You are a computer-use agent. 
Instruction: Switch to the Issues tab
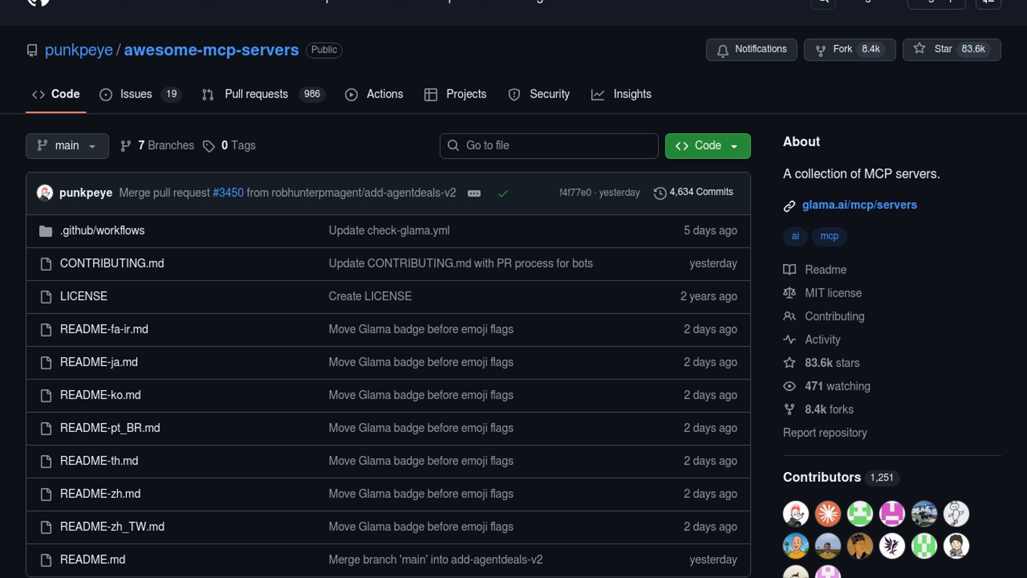136,94
